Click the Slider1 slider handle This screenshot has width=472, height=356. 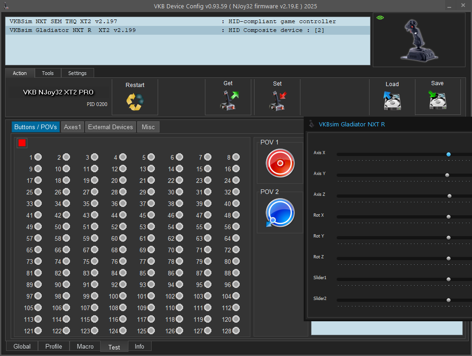point(448,279)
